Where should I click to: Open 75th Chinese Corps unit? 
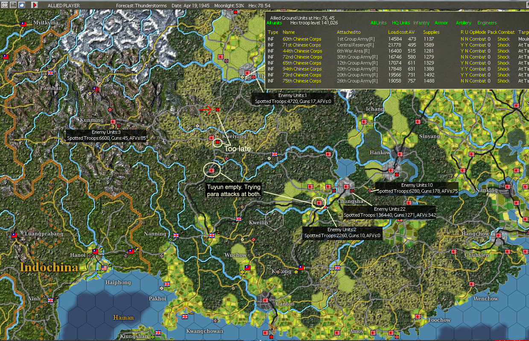[x=302, y=81]
